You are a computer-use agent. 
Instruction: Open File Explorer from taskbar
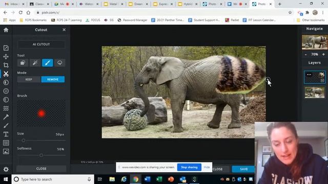[x=112, y=179]
